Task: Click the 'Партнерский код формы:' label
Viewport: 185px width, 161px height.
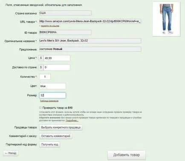Action: (x=21, y=144)
